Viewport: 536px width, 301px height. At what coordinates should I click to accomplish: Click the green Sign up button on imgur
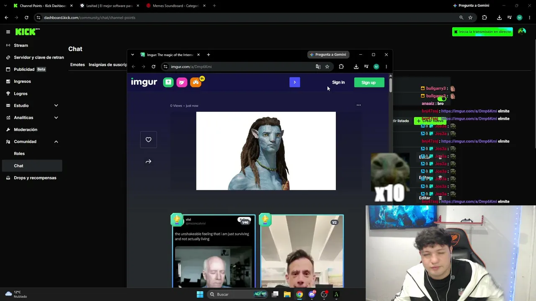[x=368, y=82]
